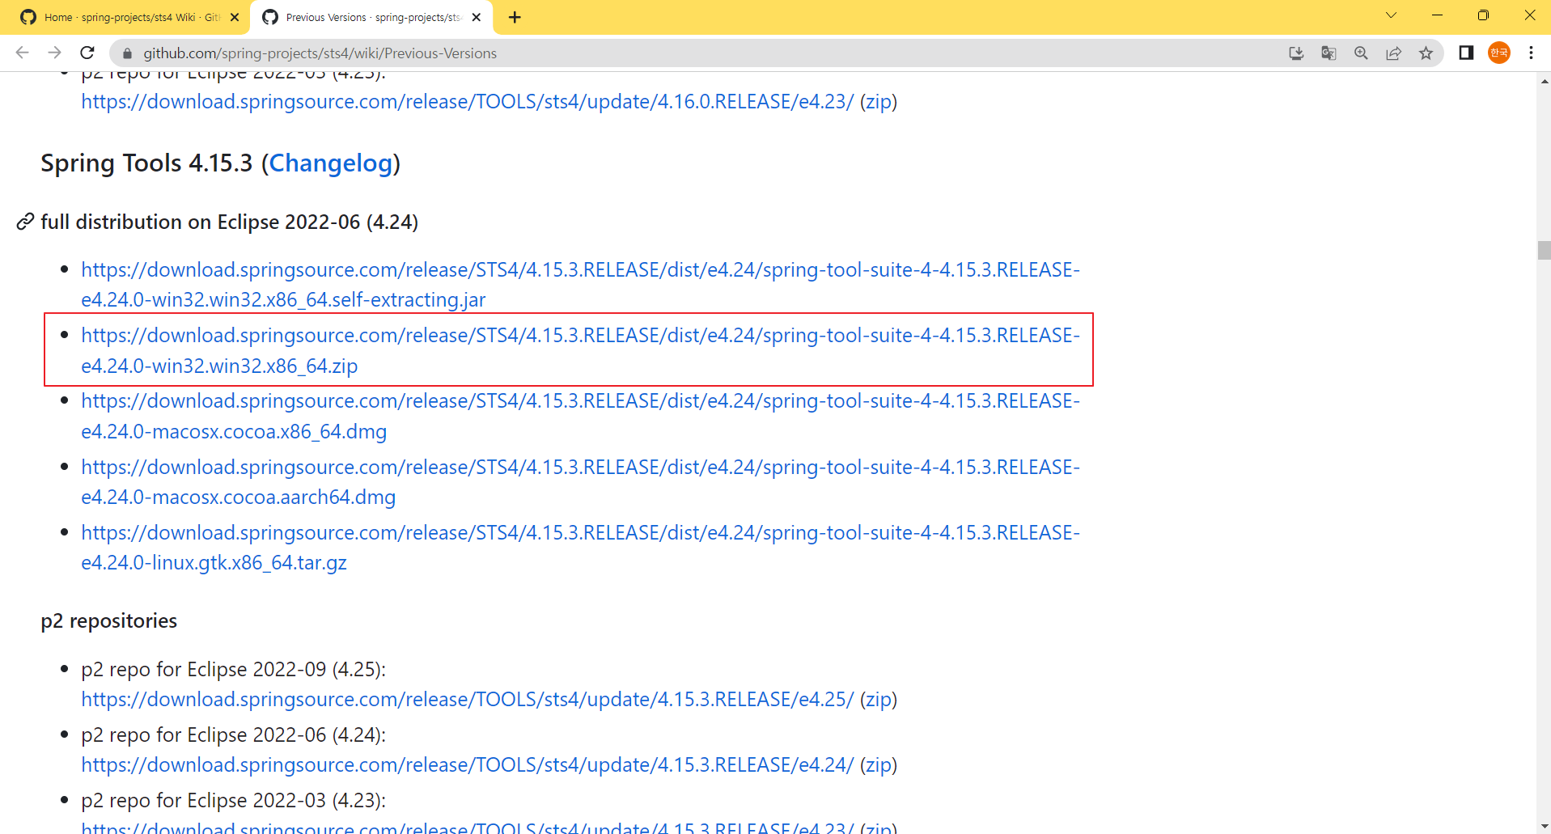
Task: Open 4.15.3 e4.25 p2 repo link
Action: coord(467,700)
